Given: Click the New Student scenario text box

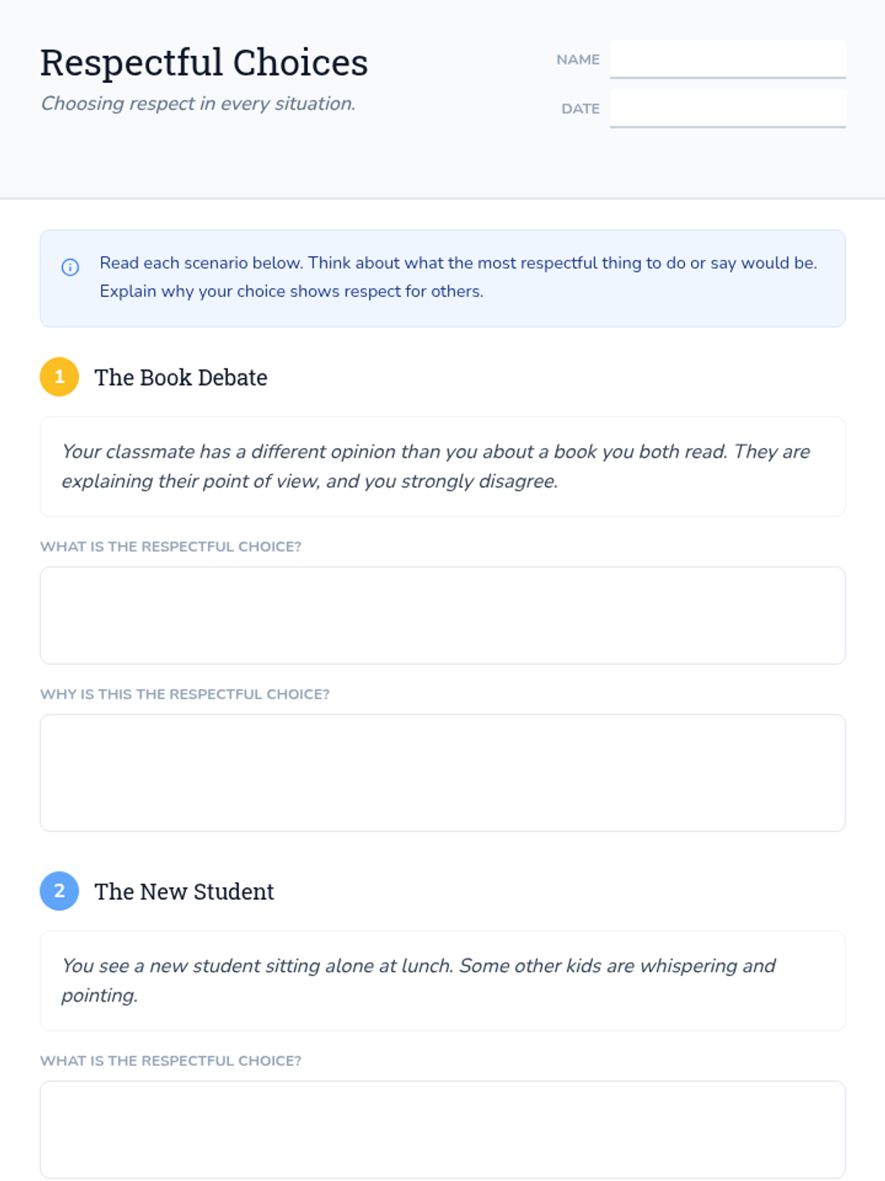Looking at the screenshot, I should (x=442, y=981).
